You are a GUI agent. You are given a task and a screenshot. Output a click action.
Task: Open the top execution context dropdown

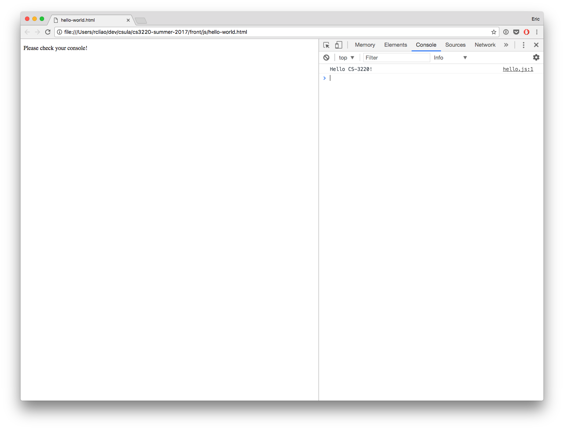tap(346, 58)
